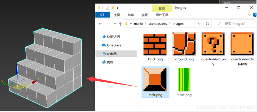Go forward with the right arrow
Screen dimensions: 257x112
tap(109, 24)
